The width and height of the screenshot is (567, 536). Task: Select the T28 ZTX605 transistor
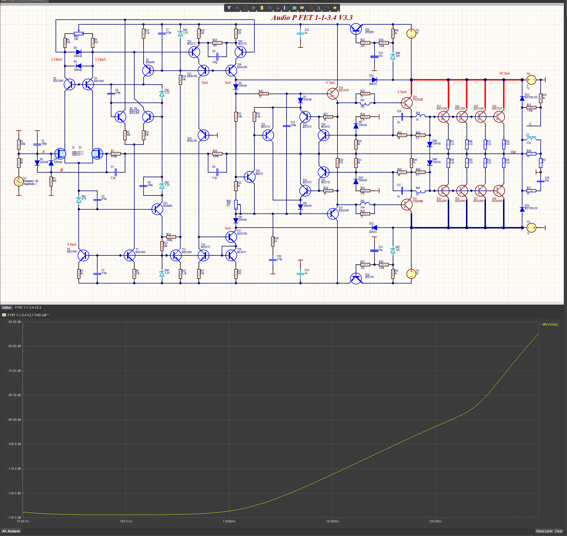coord(356,29)
